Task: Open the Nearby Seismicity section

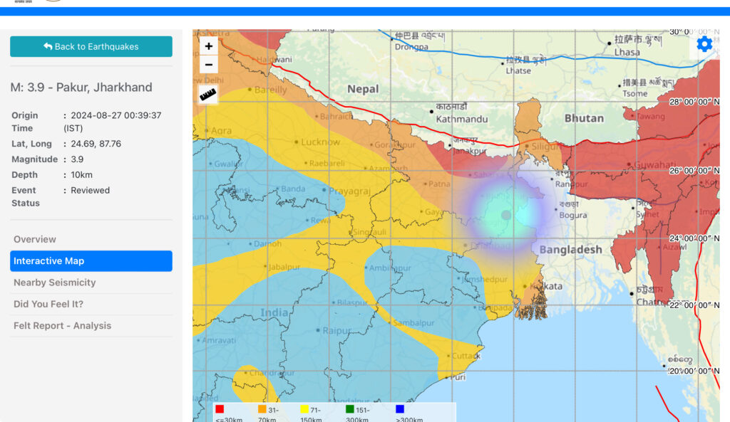Action: click(x=91, y=283)
